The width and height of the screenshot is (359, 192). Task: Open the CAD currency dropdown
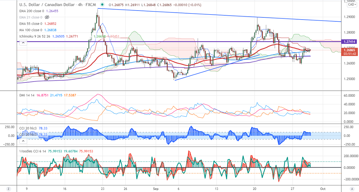(x=352, y=5)
